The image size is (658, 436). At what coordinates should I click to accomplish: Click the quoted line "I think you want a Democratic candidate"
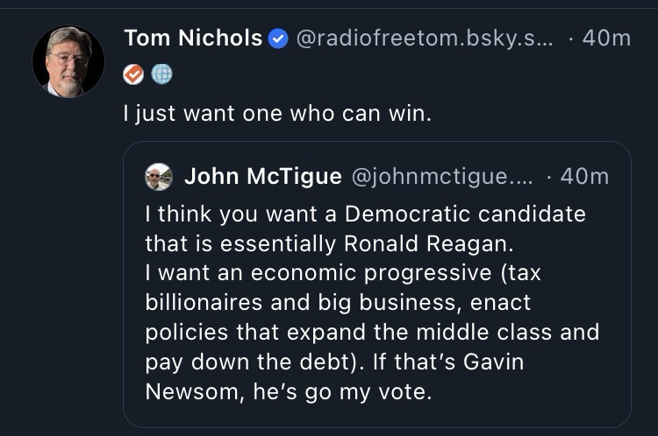pos(365,214)
